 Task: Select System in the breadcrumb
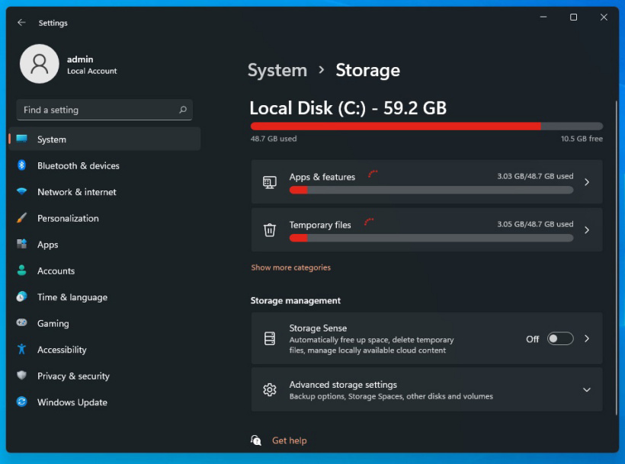pyautogui.click(x=277, y=70)
